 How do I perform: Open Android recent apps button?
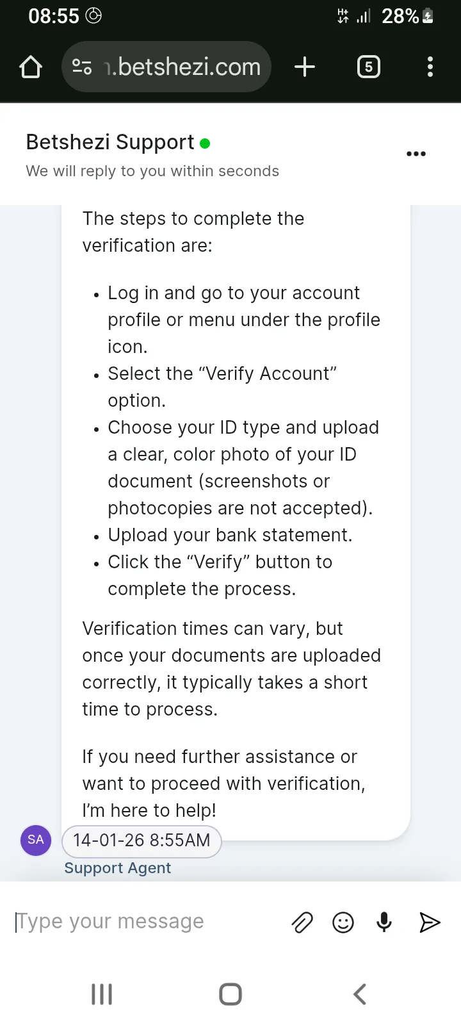tap(102, 994)
